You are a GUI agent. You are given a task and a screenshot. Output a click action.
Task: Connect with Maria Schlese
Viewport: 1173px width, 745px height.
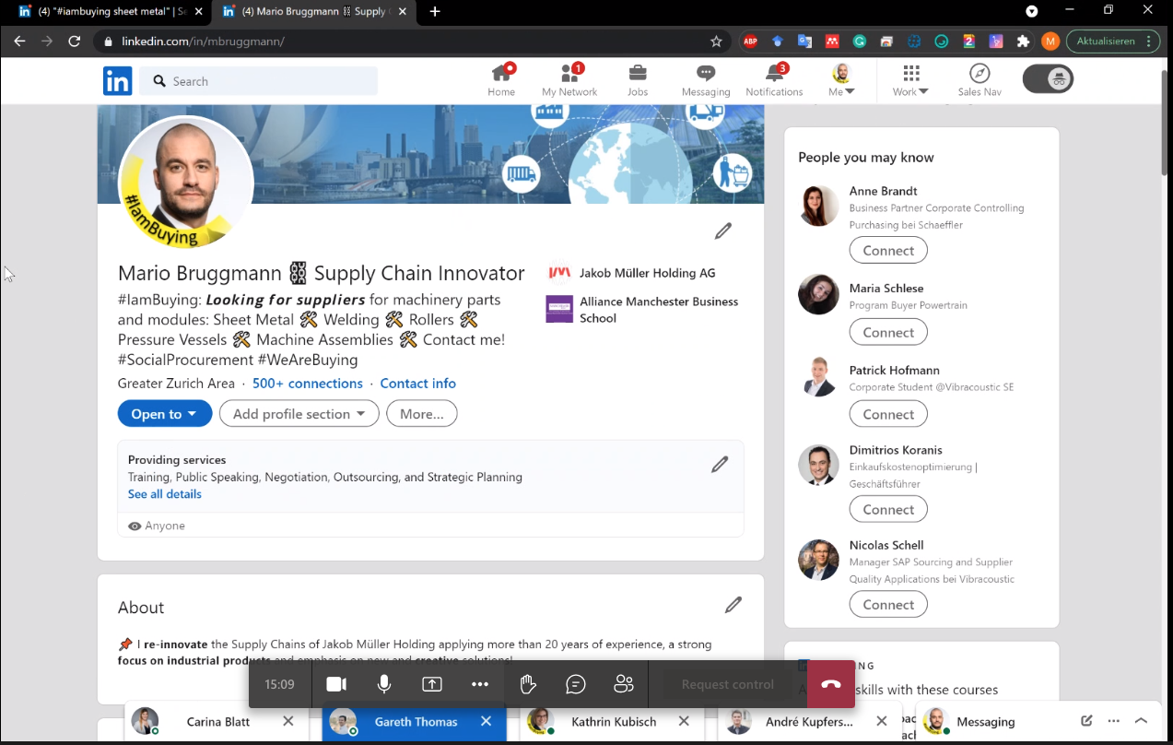[x=888, y=332]
